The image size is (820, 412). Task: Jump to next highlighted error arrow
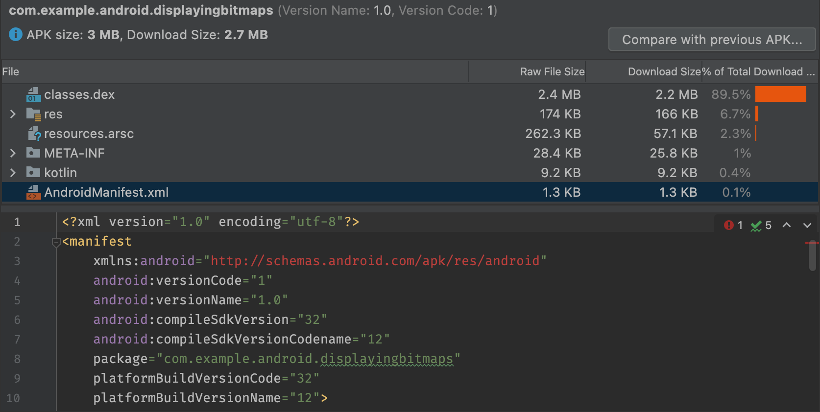pos(807,225)
